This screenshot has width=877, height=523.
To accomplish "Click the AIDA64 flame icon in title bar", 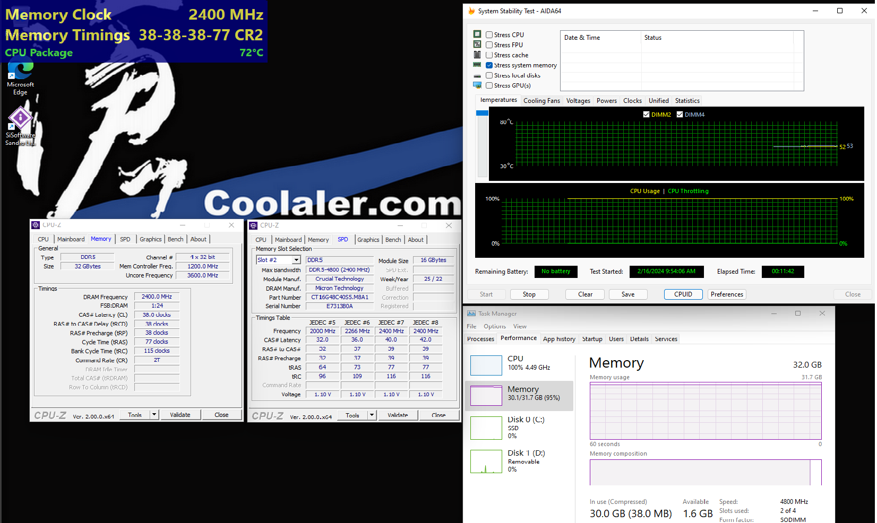I will pyautogui.click(x=471, y=11).
